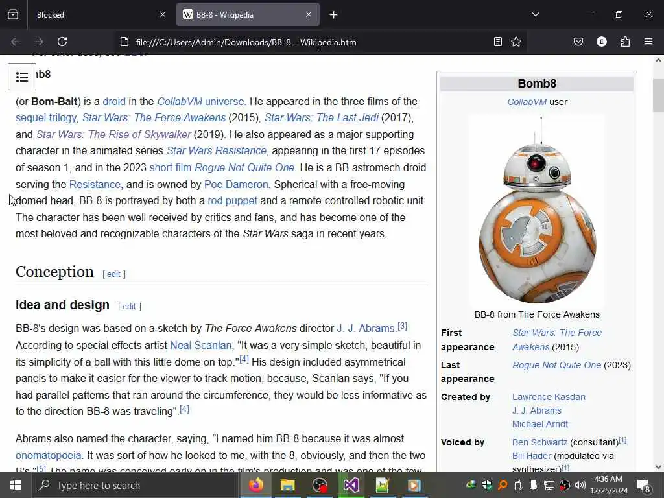
Task: Bookmark this page with star icon
Action: [x=516, y=41]
